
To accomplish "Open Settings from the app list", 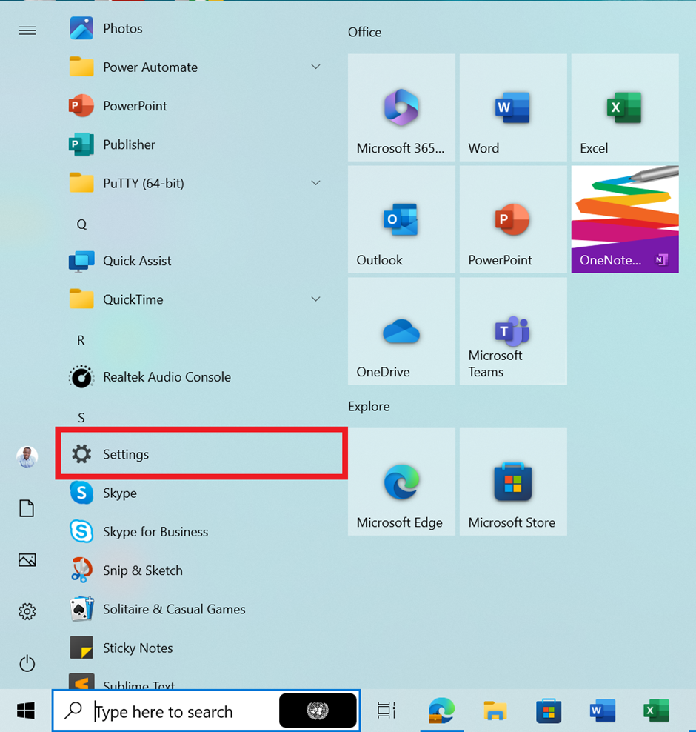I will (x=201, y=453).
